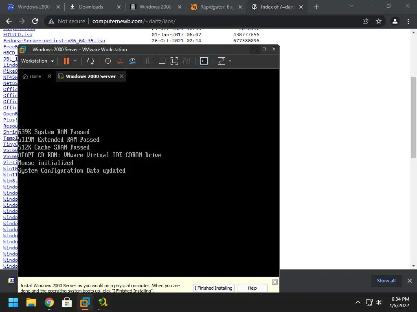
Task: Open the VMware console view
Action: coord(204,61)
